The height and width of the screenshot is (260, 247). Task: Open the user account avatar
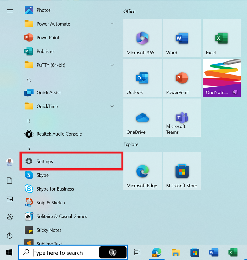coord(10,162)
